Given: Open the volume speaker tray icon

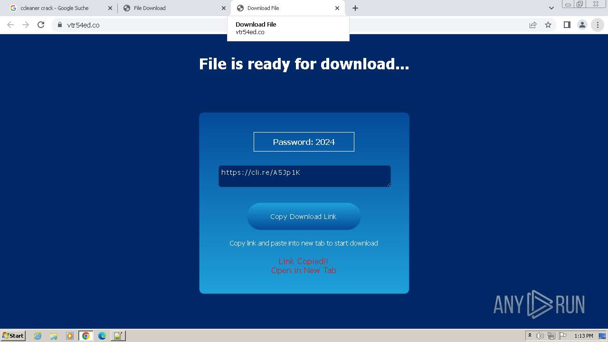Looking at the screenshot, I should click(540, 336).
